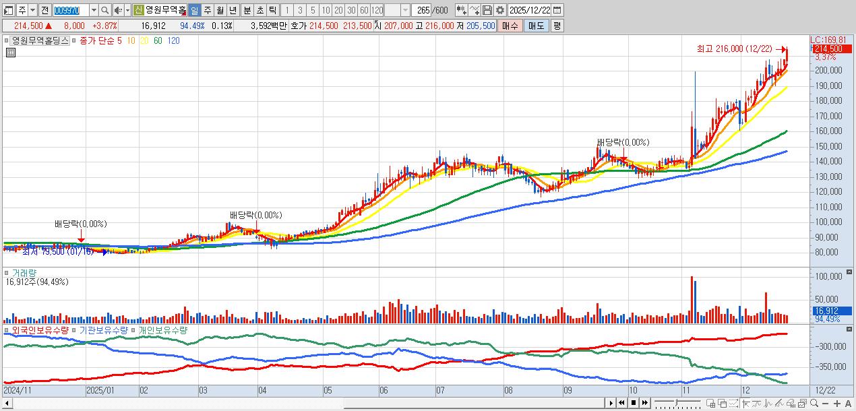Open the calendar date picker icon
Screen dimensions: 856x411
pos(557,10)
